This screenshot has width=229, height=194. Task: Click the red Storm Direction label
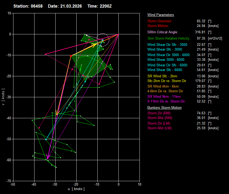point(160,21)
